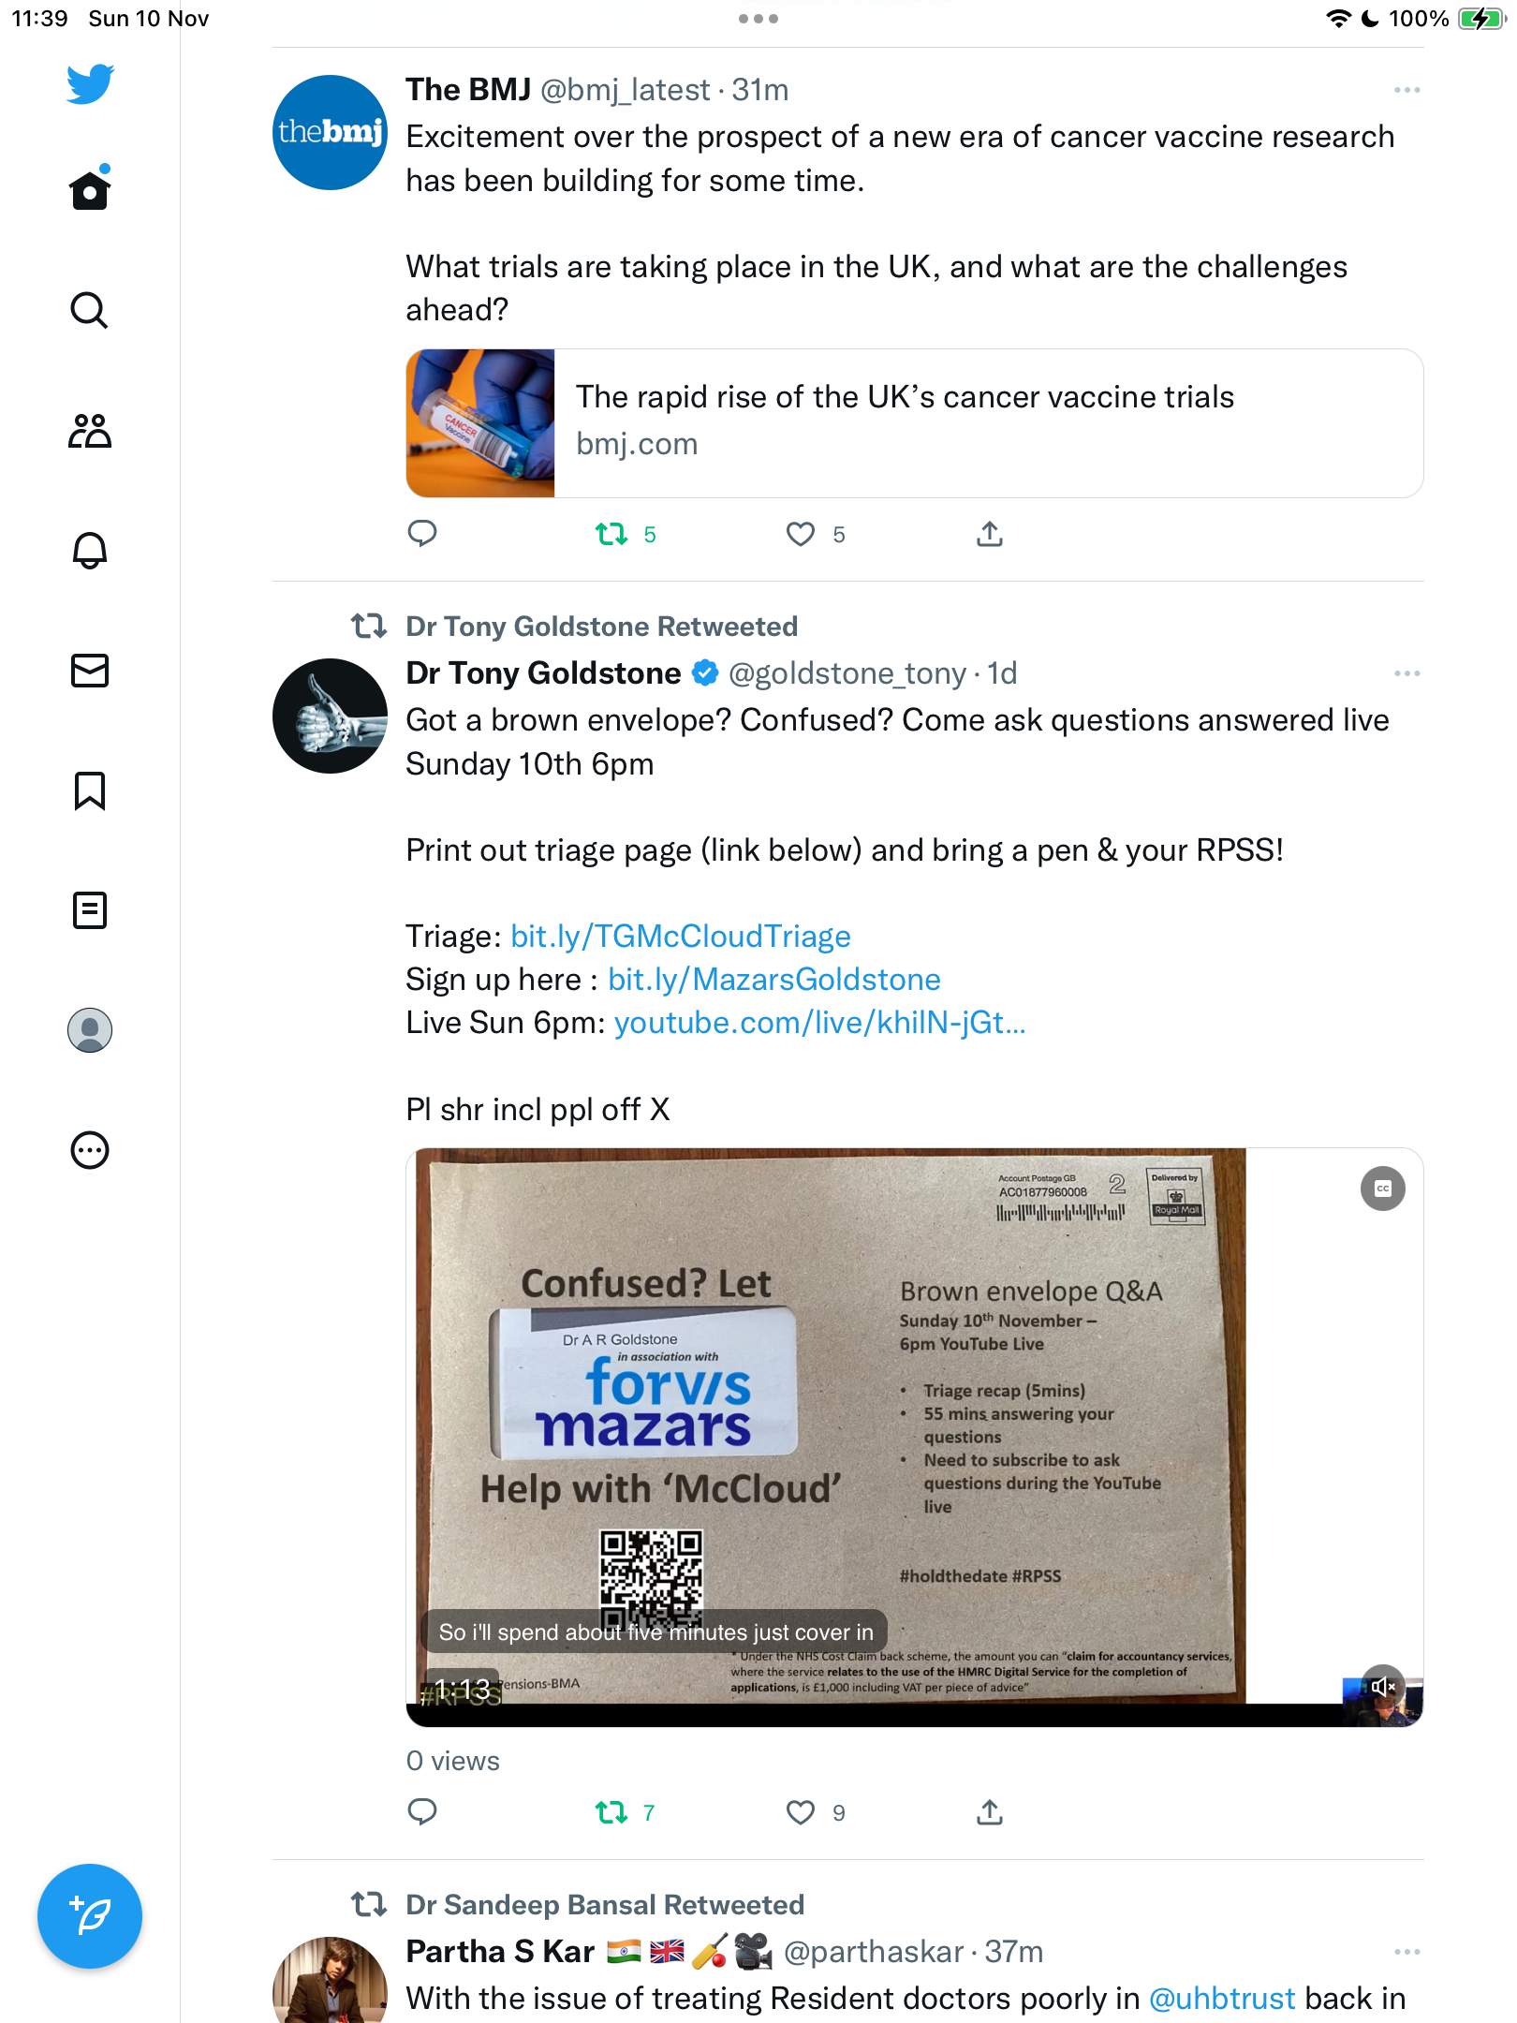This screenshot has height=2023, width=1517.
Task: Tap the compose new tweet button
Action: [x=90, y=1916]
